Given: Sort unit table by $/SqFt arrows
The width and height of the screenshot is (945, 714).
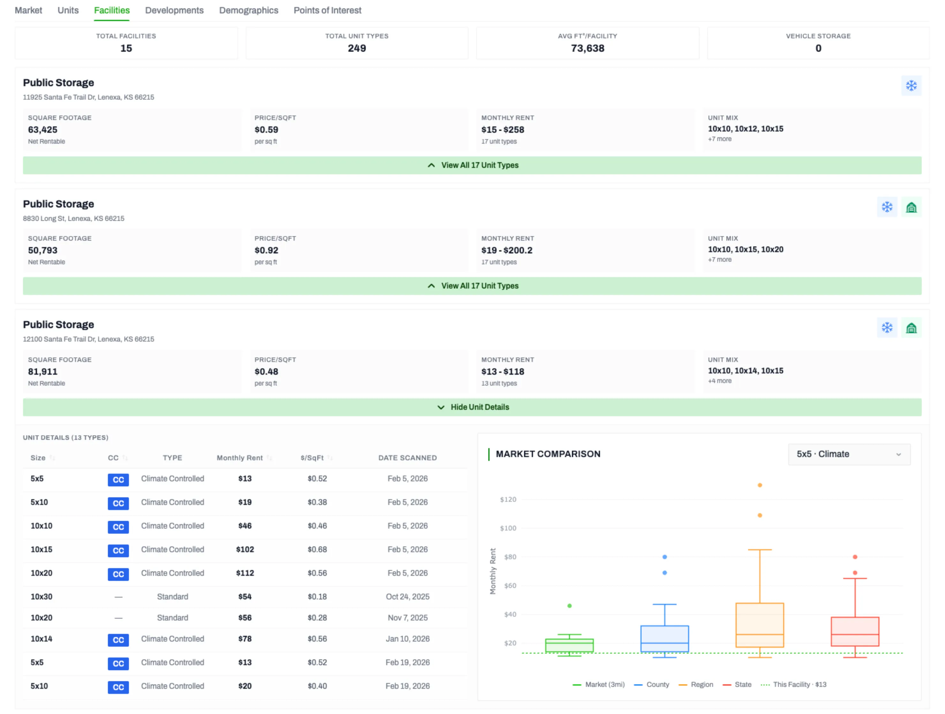Looking at the screenshot, I should point(330,458).
